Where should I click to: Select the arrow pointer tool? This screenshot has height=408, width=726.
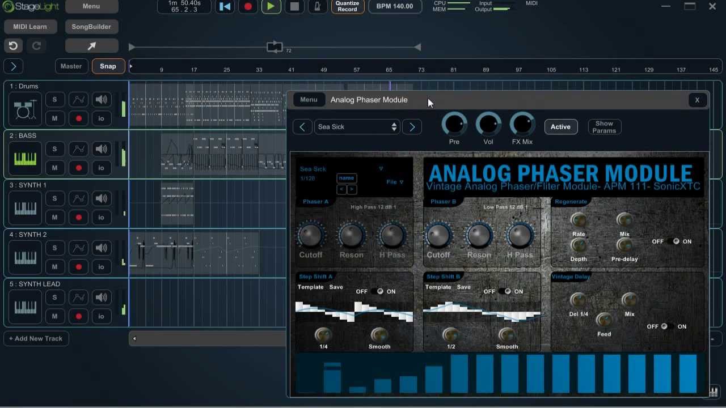coord(92,46)
